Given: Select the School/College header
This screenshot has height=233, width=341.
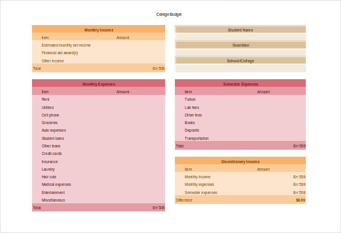Looking at the screenshot, I should click(240, 61).
